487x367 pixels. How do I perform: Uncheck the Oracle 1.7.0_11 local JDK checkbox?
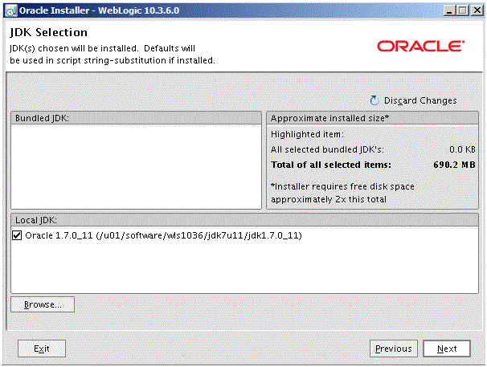click(x=17, y=235)
